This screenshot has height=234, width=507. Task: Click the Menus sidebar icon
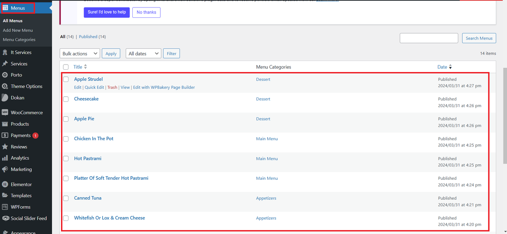tap(5, 8)
